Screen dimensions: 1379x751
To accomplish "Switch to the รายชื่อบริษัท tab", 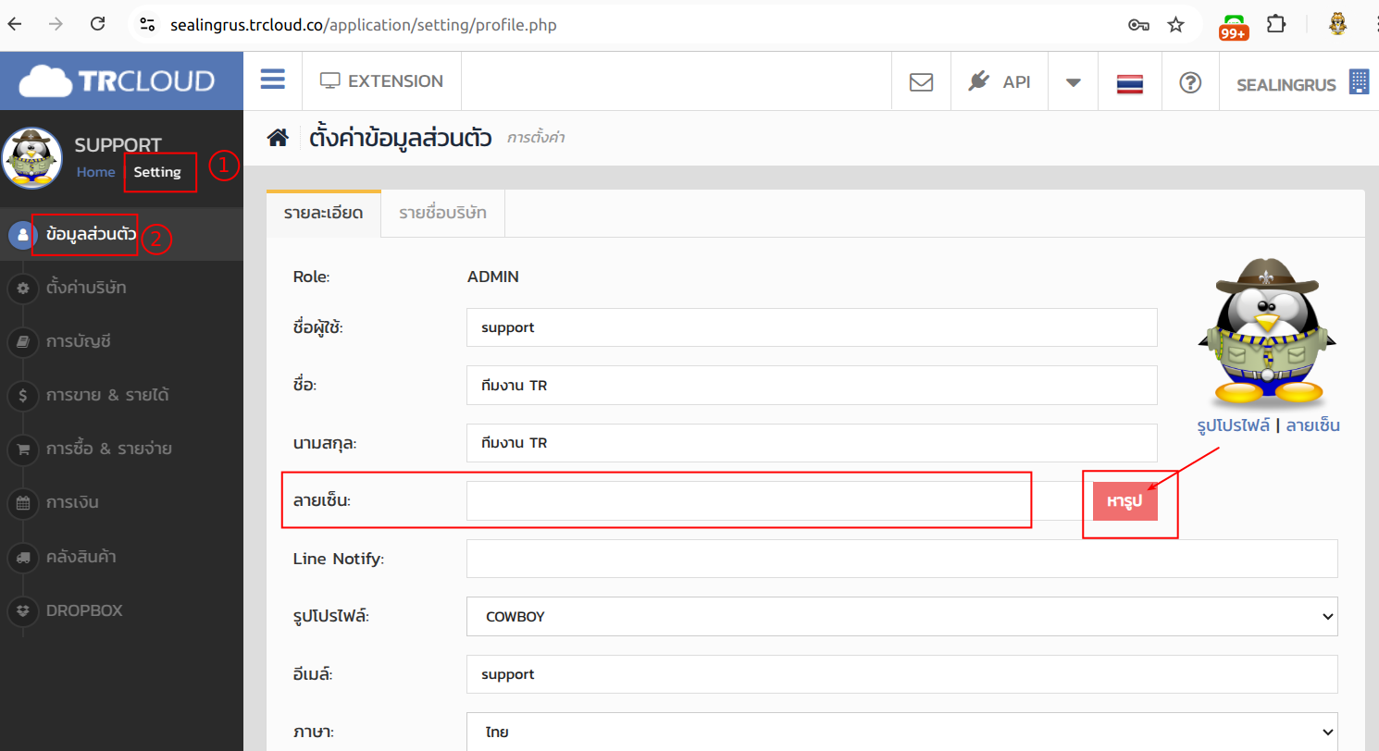I will 442,214.
